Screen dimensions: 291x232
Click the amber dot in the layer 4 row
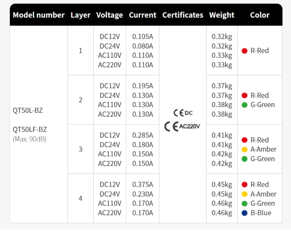pyautogui.click(x=244, y=194)
